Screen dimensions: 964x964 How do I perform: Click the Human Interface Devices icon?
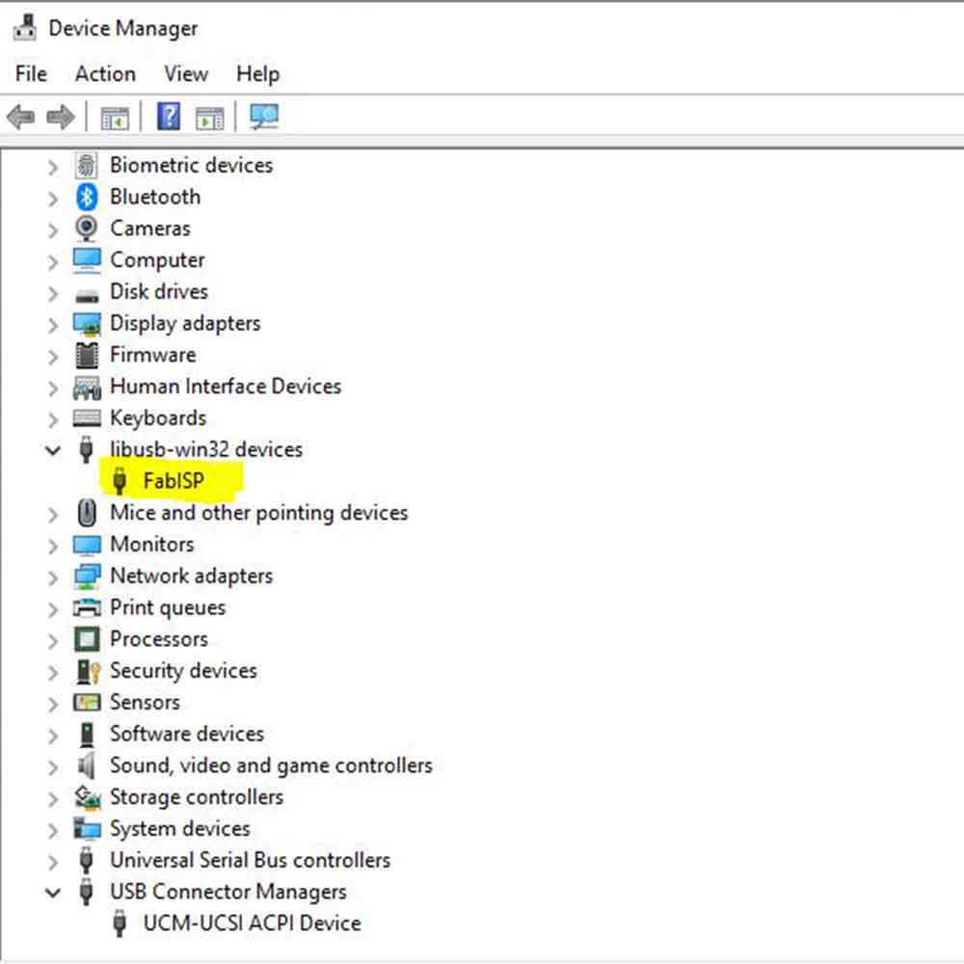(87, 388)
